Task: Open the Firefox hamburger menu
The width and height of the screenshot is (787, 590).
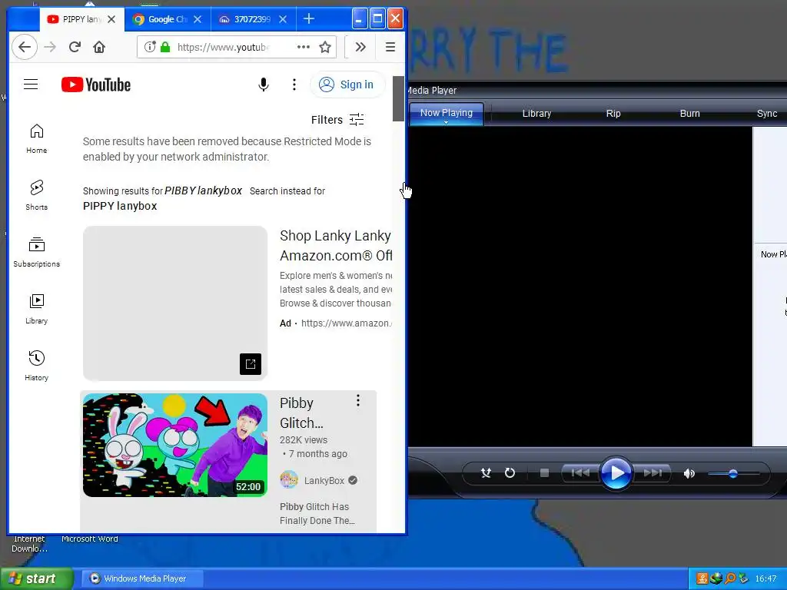Action: 390,47
